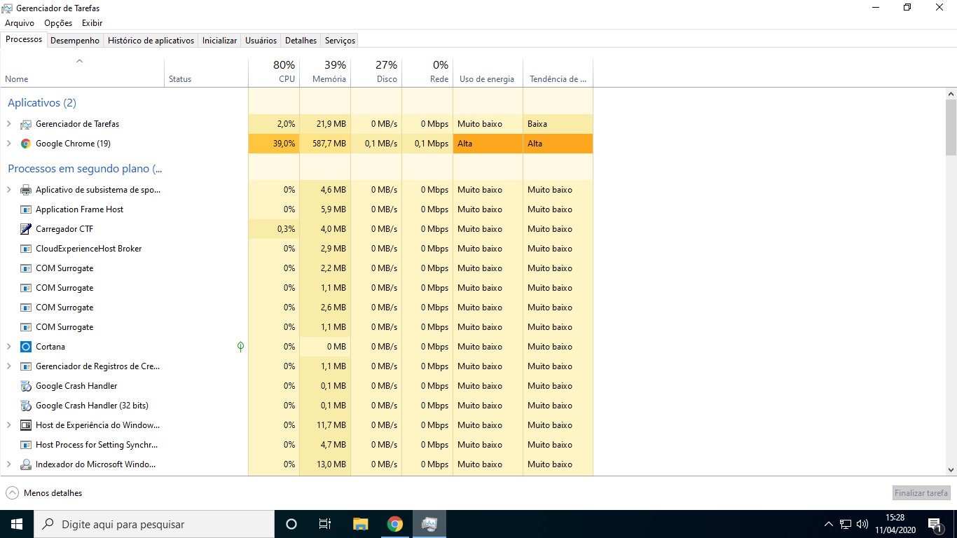Click the Task Manager taskbar icon
The height and width of the screenshot is (538, 957).
pyautogui.click(x=429, y=524)
